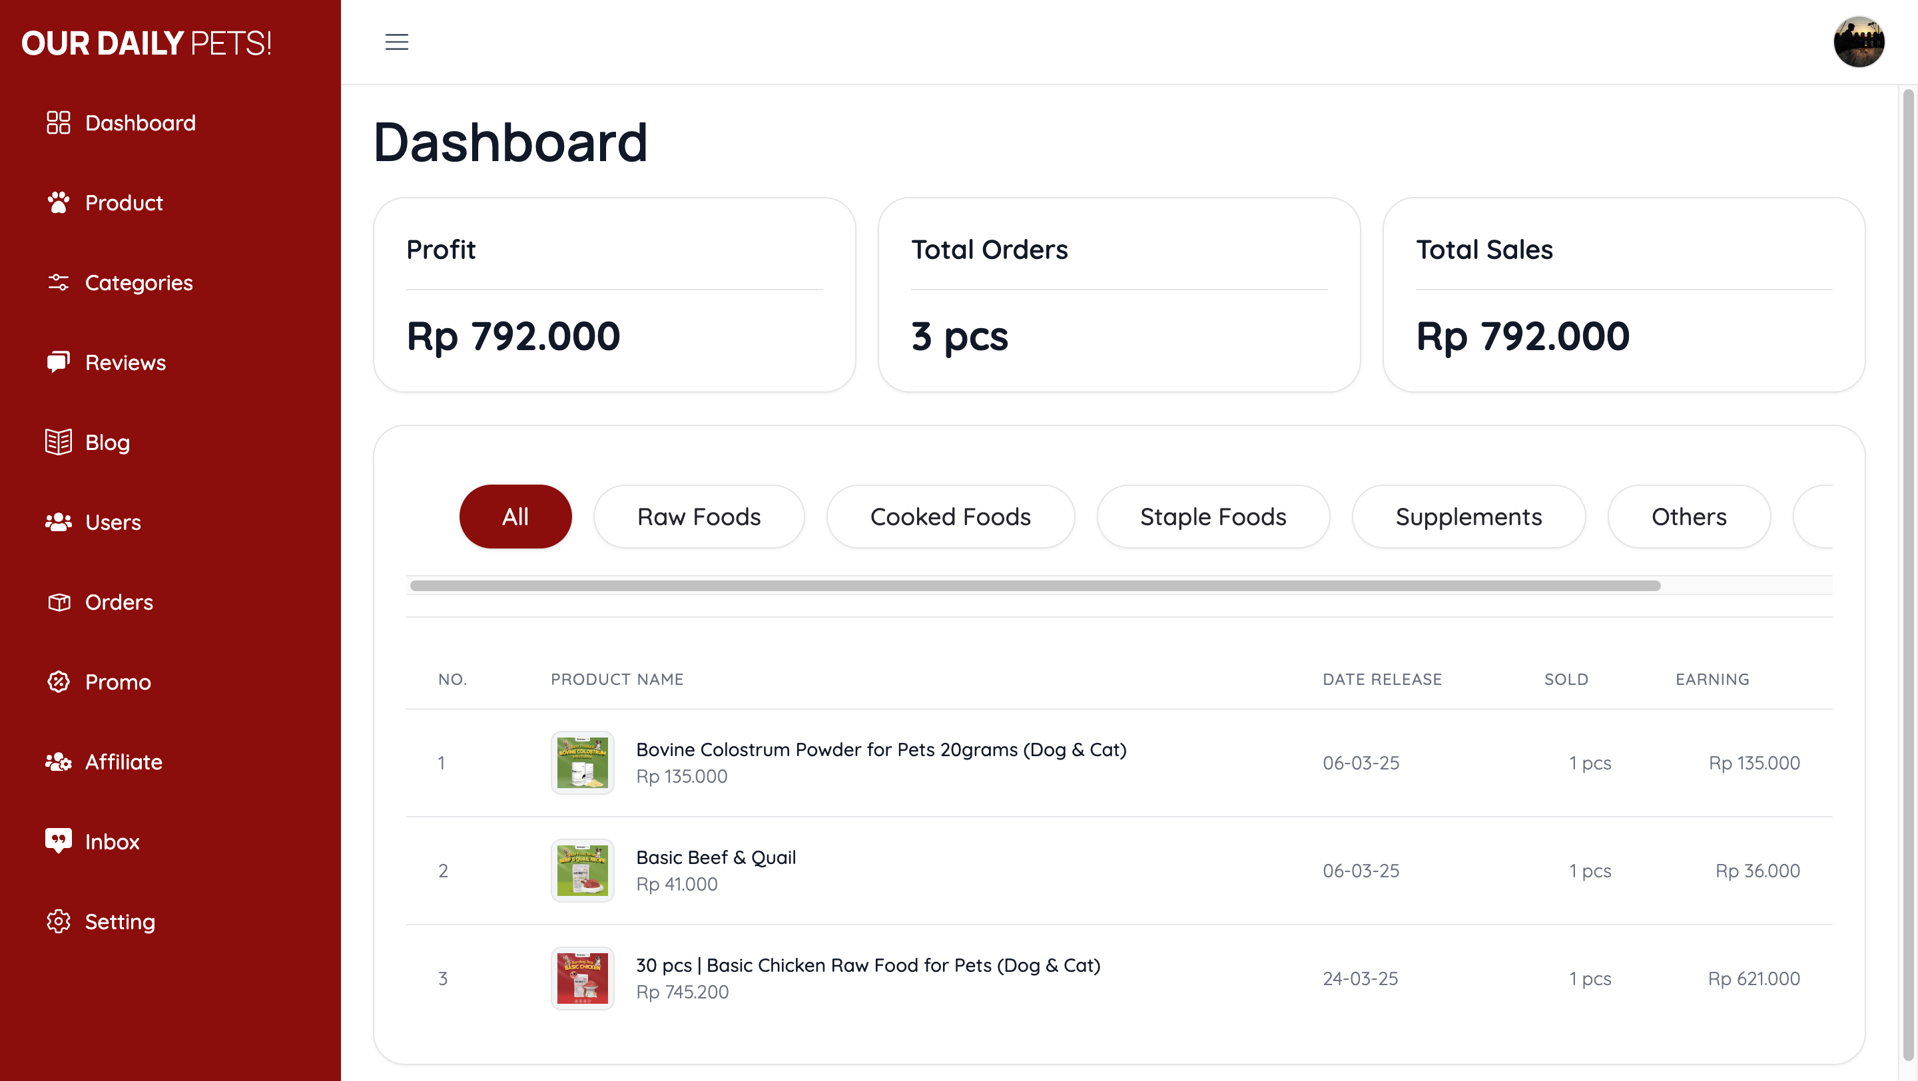Open the user profile avatar
Image resolution: width=1918 pixels, height=1081 pixels.
(1859, 43)
